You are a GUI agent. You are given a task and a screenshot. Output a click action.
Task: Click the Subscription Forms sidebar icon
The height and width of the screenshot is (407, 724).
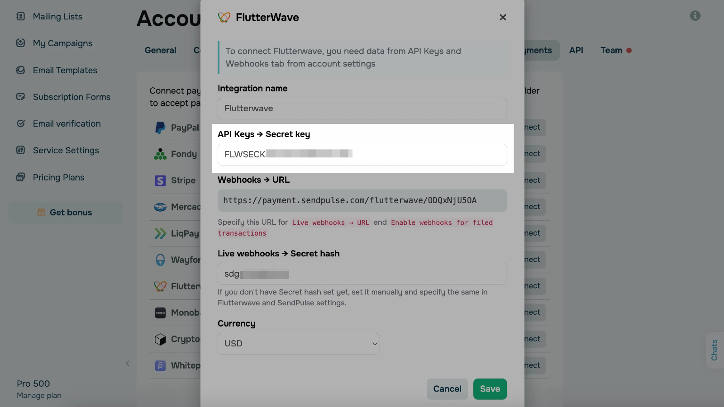21,97
